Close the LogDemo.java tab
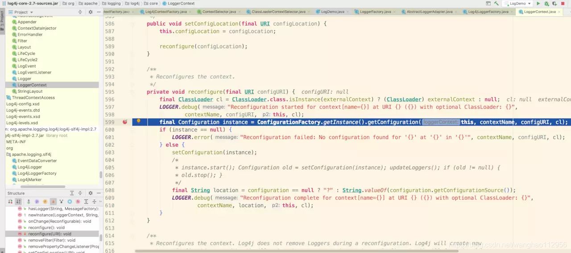 point(347,12)
